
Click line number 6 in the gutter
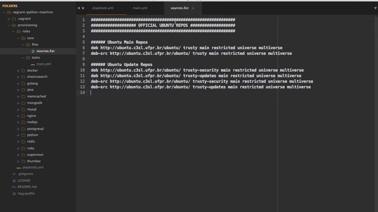[x=83, y=48]
